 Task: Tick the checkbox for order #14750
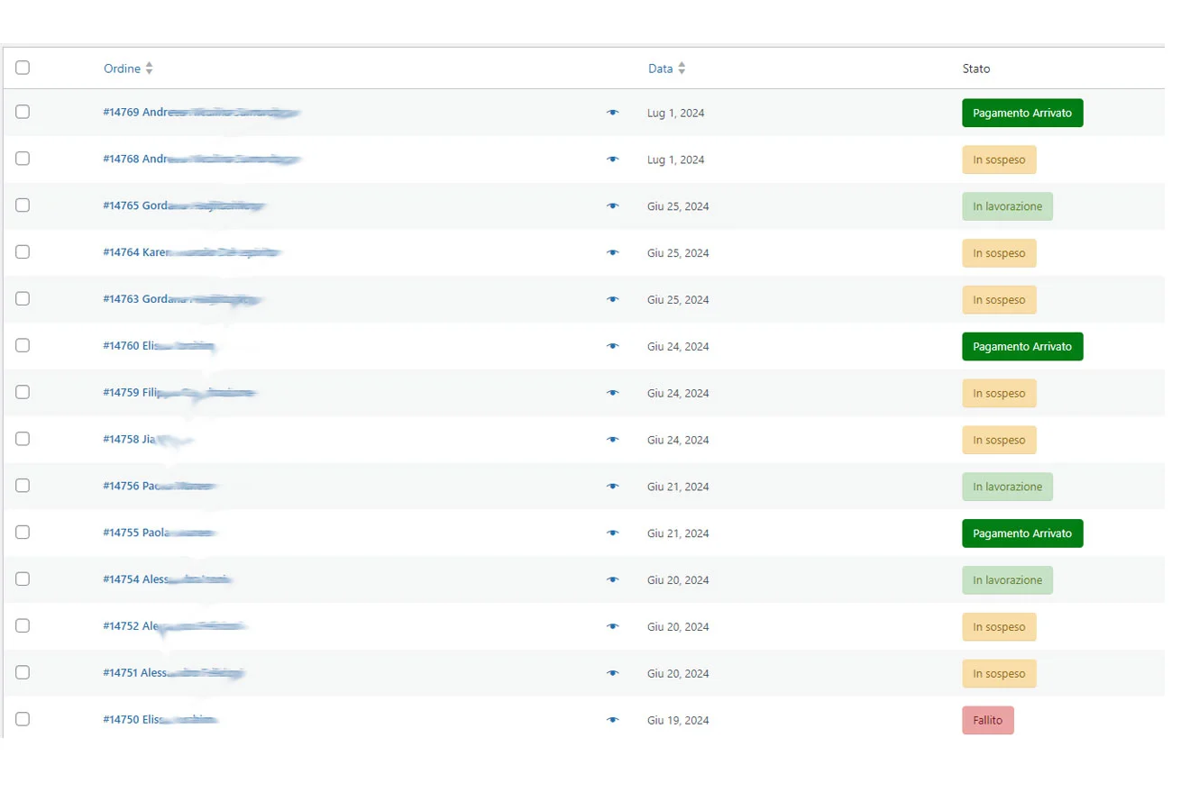23,719
